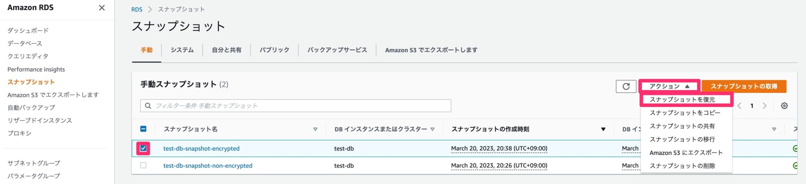This screenshot has width=806, height=184.
Task: Close the Amazon RDS sidebar panel
Action: (x=102, y=8)
